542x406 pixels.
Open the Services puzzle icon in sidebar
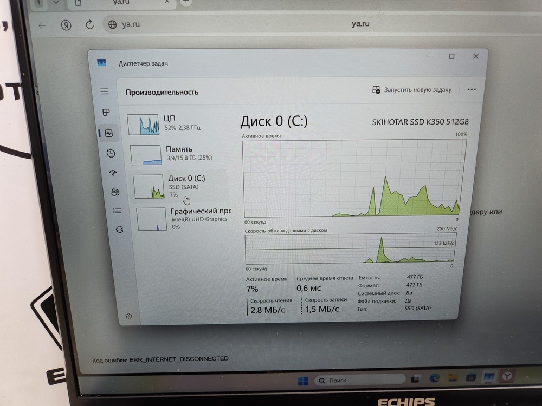119,230
